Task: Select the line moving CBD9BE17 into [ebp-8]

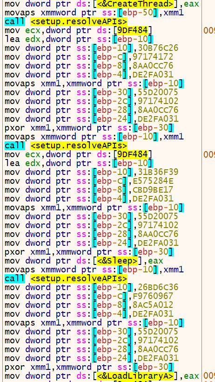Action: (89, 189)
